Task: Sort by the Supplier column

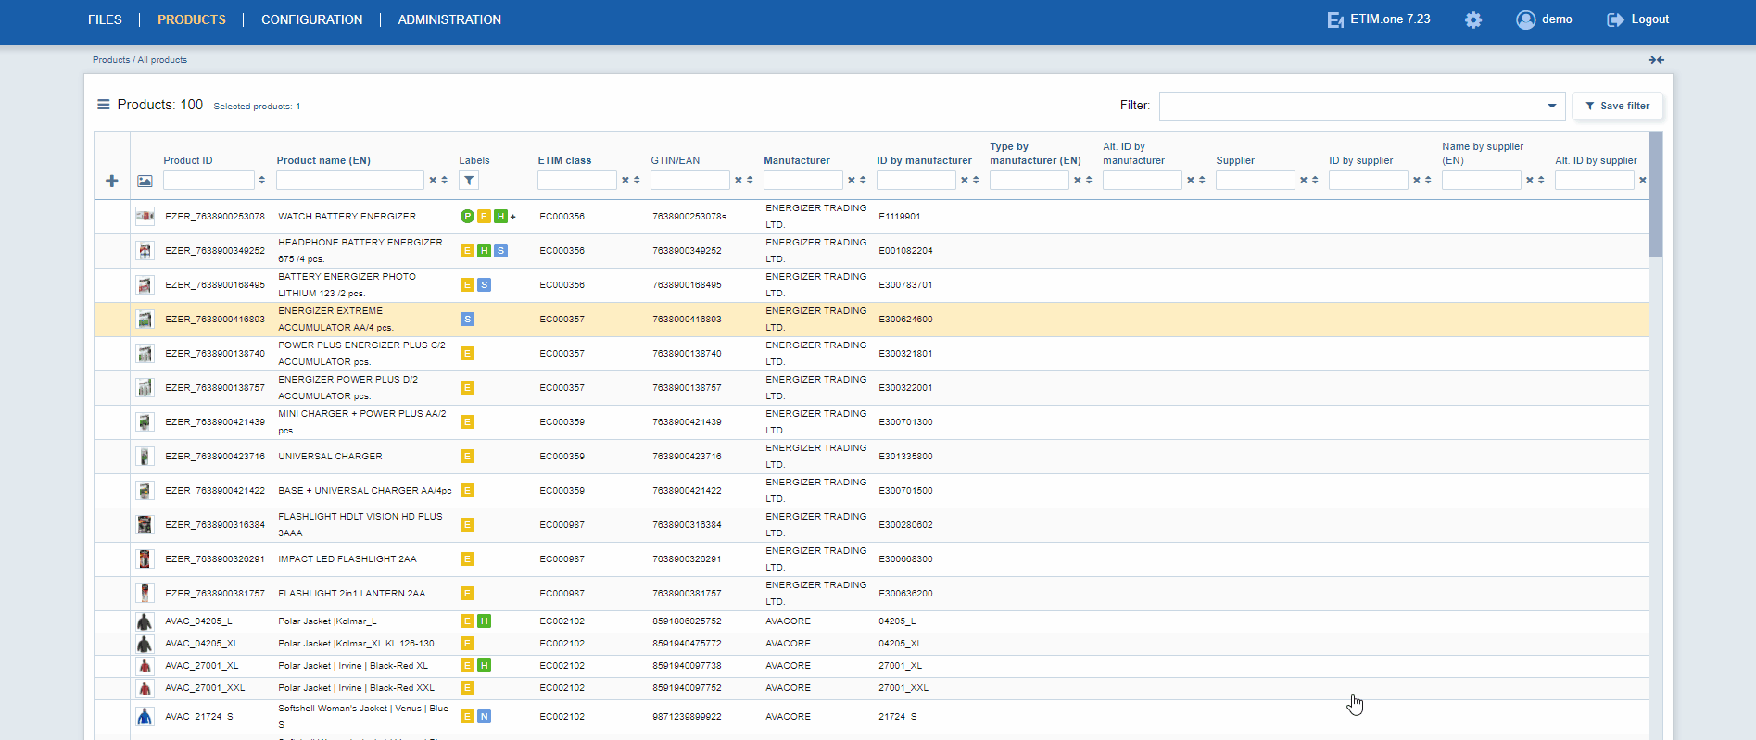Action: pyautogui.click(x=1315, y=181)
